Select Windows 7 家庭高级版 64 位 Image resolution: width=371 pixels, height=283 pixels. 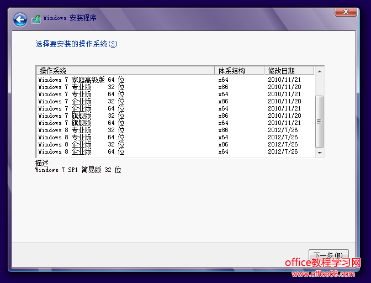click(x=176, y=80)
